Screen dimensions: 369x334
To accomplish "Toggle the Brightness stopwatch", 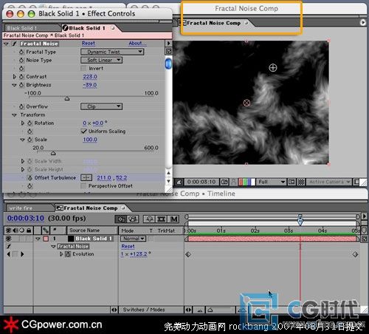I will [21, 85].
